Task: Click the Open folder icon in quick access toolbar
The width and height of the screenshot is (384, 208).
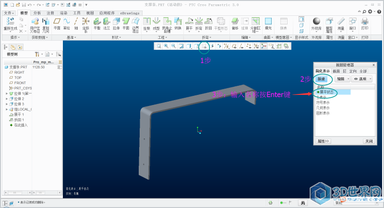Action: tap(18, 5)
